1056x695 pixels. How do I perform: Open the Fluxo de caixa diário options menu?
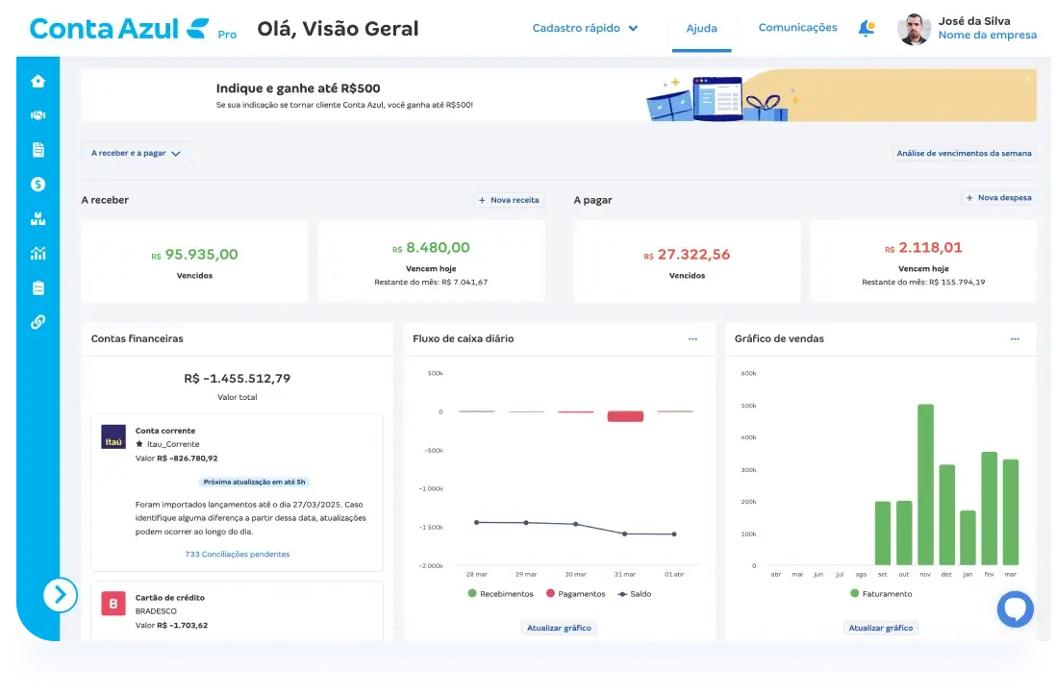point(692,338)
